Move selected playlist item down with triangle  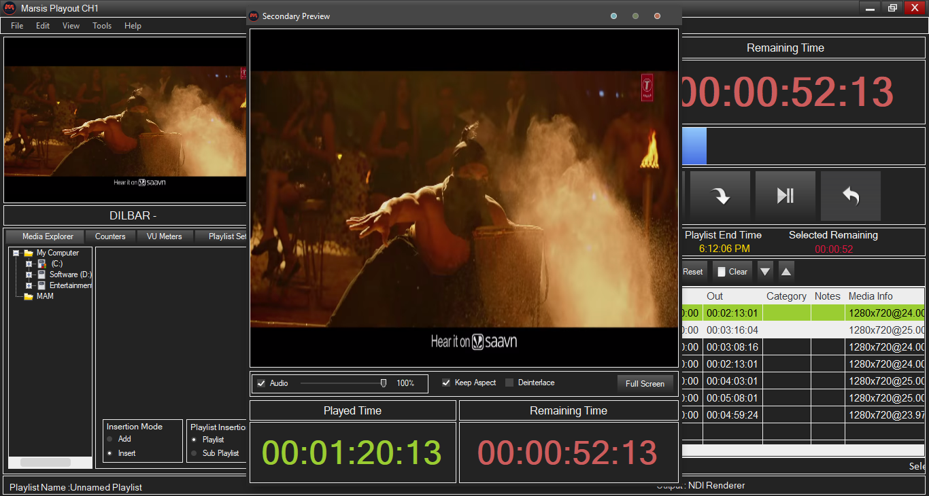point(765,272)
